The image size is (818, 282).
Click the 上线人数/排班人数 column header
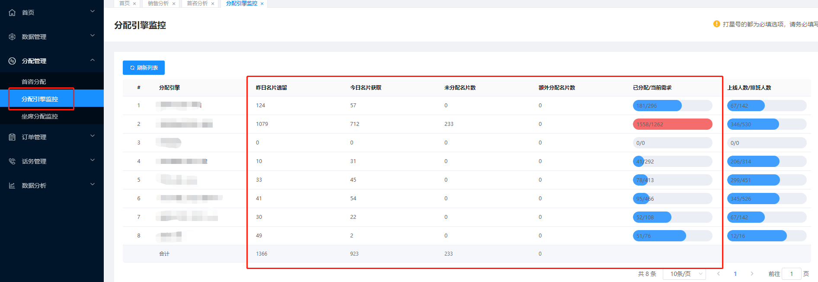pos(749,87)
